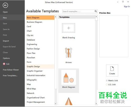Select the Arrows template icon
131x107 pixels.
69,52
